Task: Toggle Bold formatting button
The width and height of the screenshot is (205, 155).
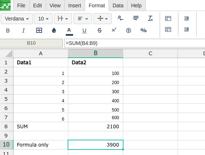Action: coord(8,31)
